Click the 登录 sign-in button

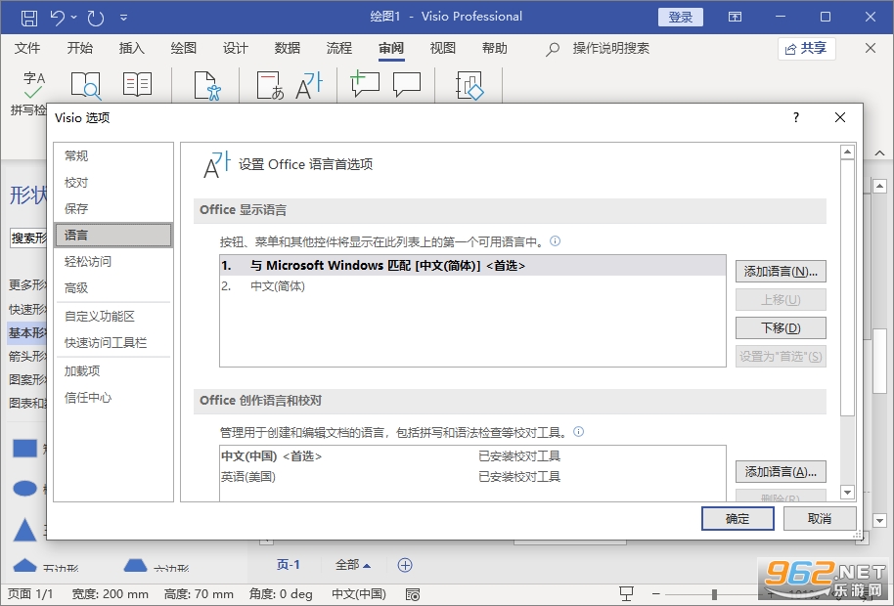(x=680, y=17)
